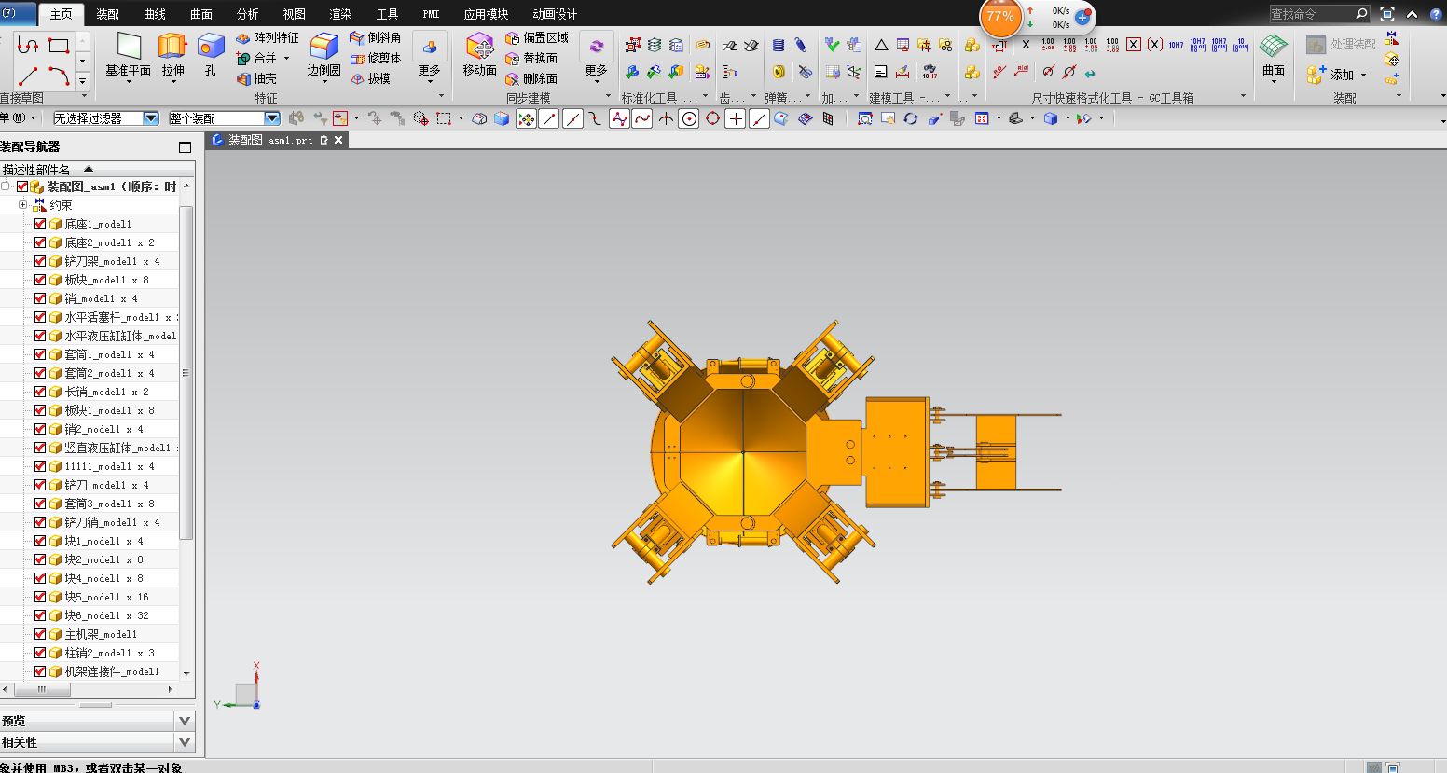The width and height of the screenshot is (1447, 773).
Task: Toggle visibility of 主机架_model1
Action: (40, 634)
